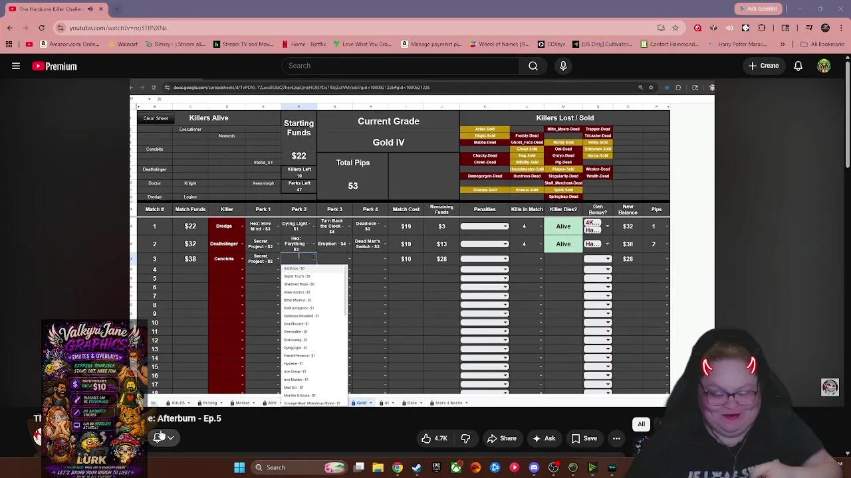Select the Septic Touch perk in the dropdown list
This screenshot has width=851, height=478.
(297, 276)
